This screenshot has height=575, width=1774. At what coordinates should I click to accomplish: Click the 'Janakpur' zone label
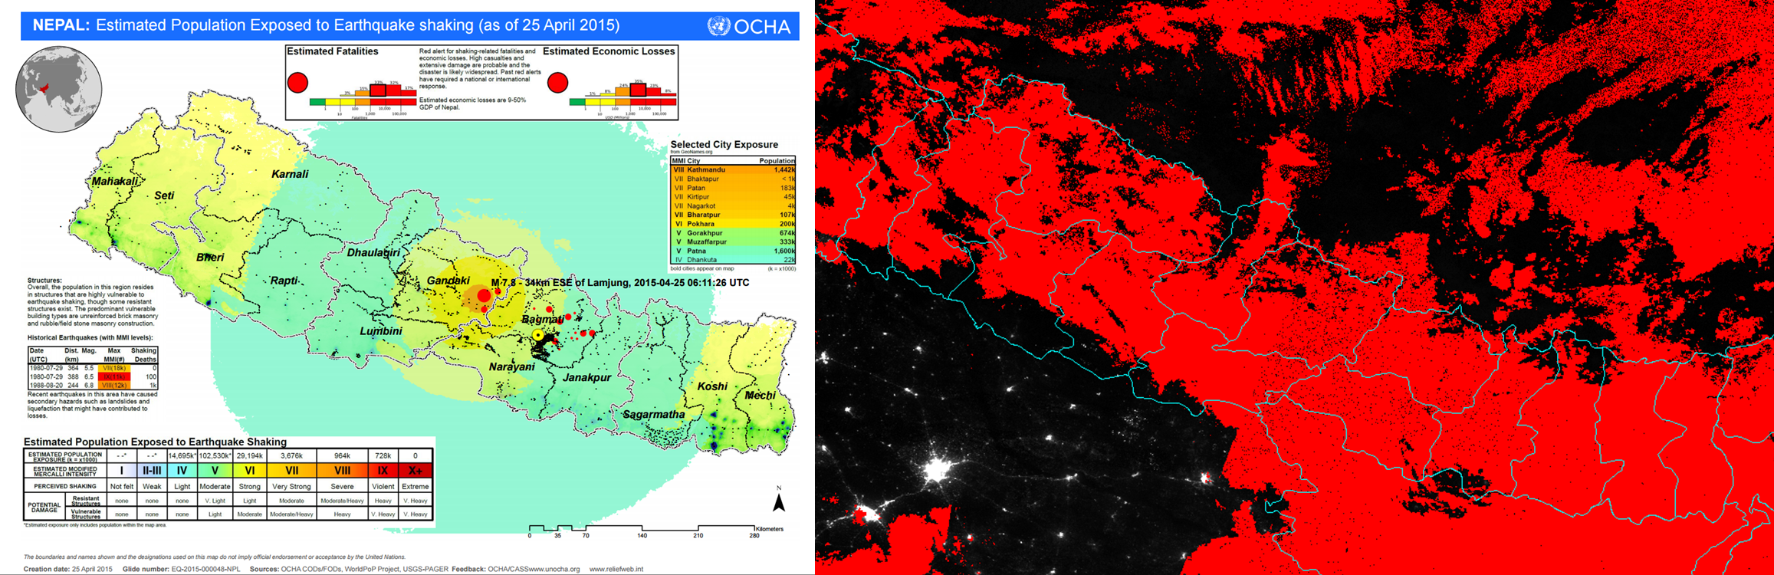(587, 377)
